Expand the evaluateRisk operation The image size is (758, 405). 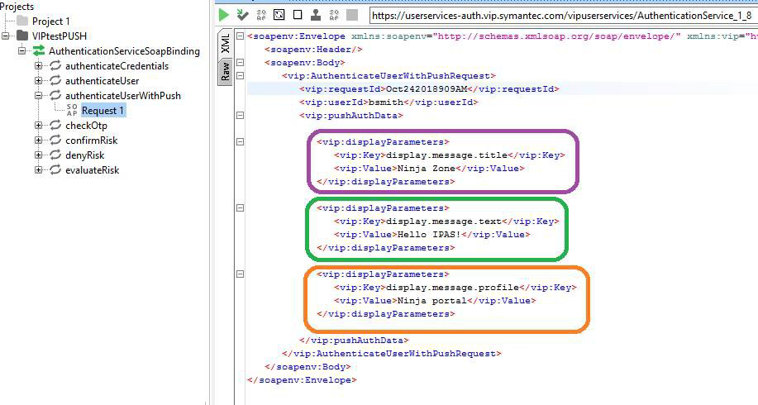(38, 170)
